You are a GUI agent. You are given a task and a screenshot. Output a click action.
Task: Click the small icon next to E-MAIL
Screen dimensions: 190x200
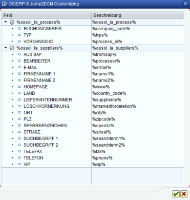[x=19, y=67]
